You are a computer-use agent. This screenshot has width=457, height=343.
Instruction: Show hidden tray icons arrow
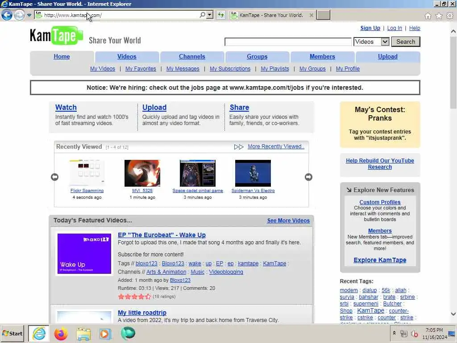point(394,333)
